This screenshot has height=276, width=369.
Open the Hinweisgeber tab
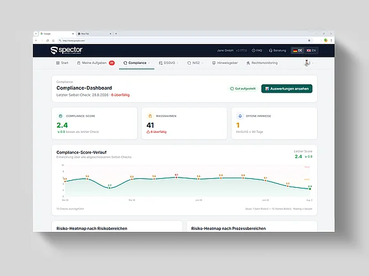[225, 63]
